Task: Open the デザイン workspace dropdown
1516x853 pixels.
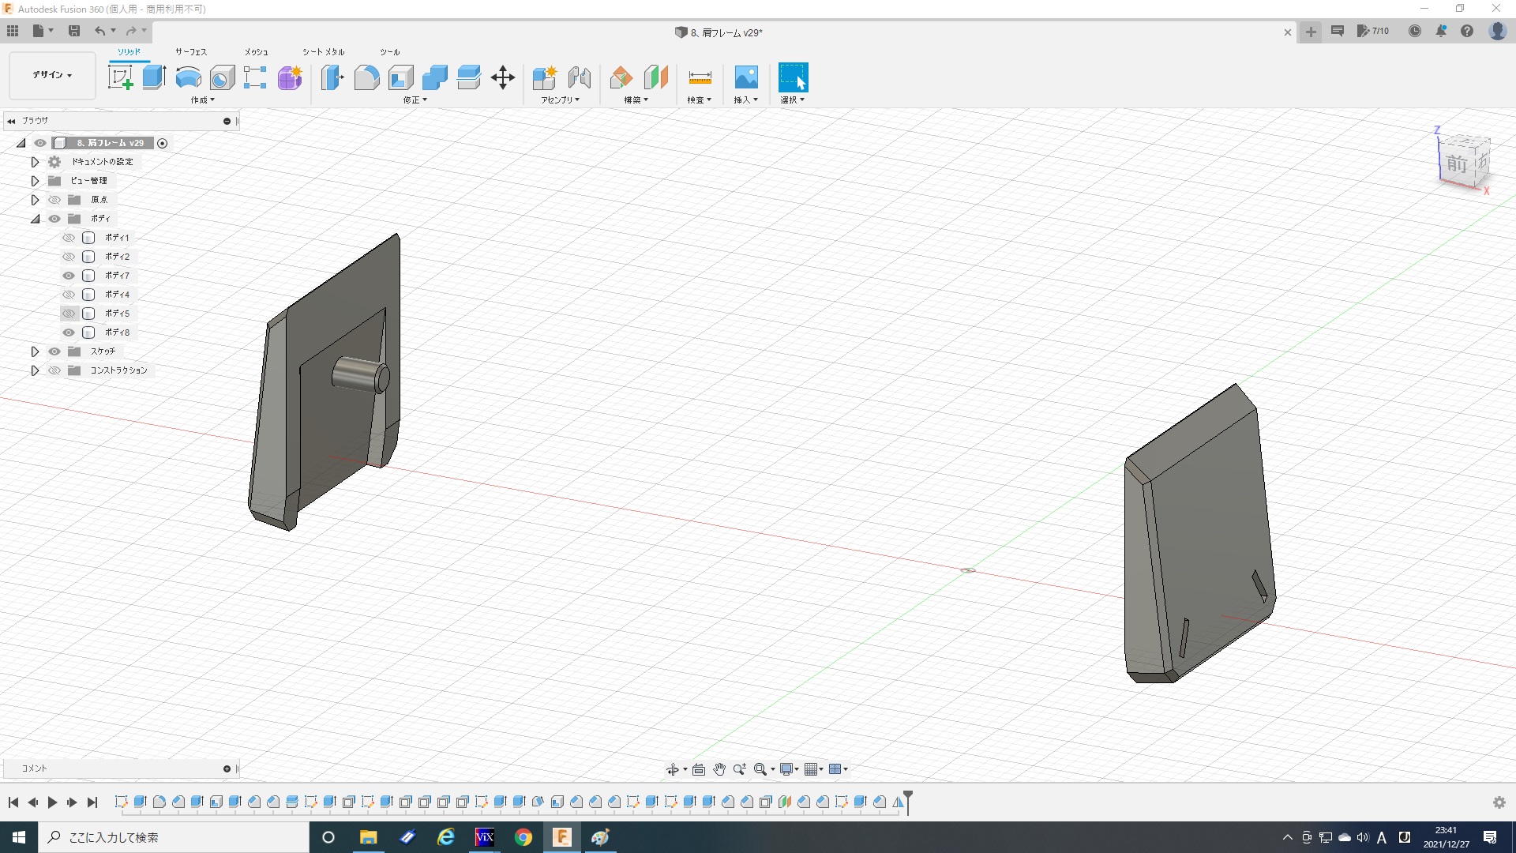Action: click(52, 75)
